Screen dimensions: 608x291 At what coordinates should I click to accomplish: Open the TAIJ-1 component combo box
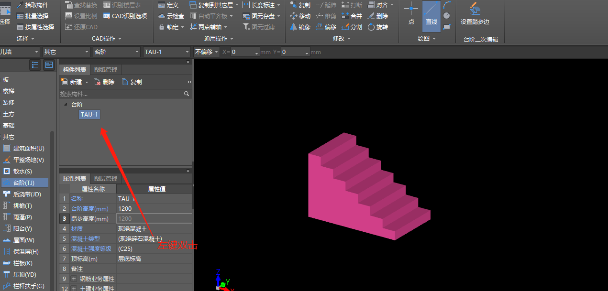pyautogui.click(x=167, y=52)
